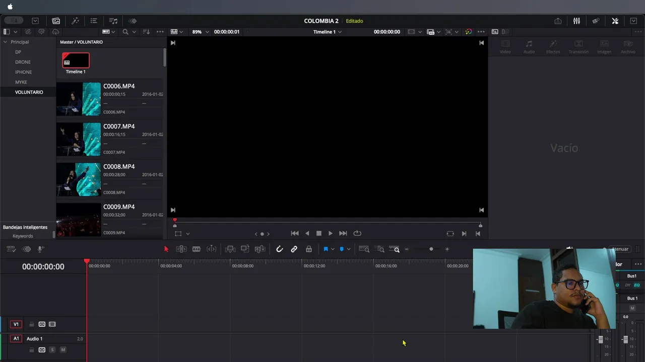This screenshot has width=645, height=362.
Task: Adjust the timeline zoom slider handle
Action: 431,249
